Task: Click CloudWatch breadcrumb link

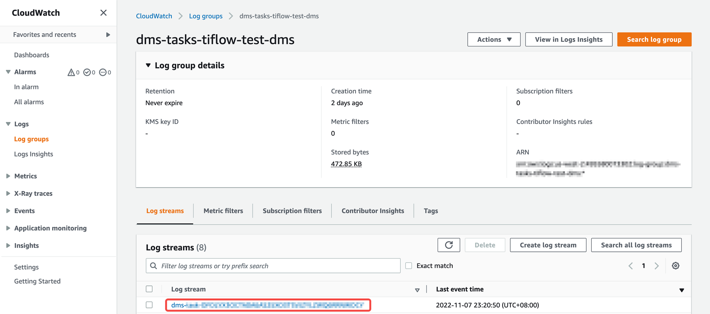Action: tap(154, 16)
